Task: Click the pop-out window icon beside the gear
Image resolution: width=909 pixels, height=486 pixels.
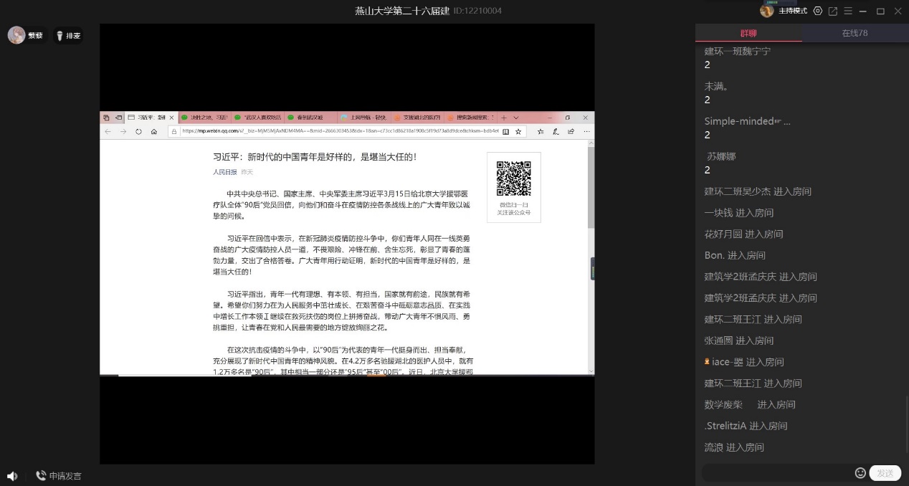Action: (x=832, y=11)
